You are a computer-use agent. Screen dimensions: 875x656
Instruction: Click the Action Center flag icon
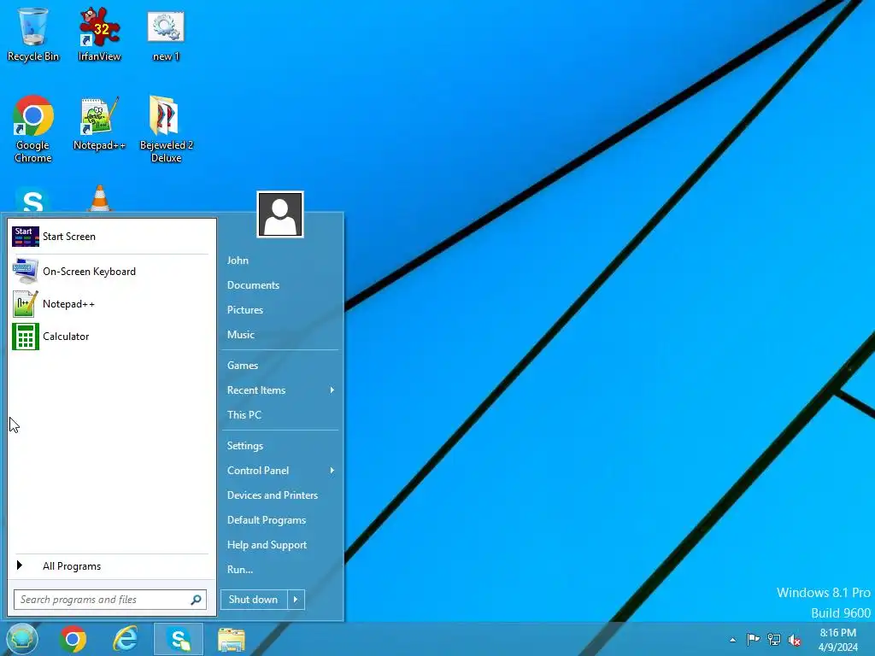[x=753, y=639]
